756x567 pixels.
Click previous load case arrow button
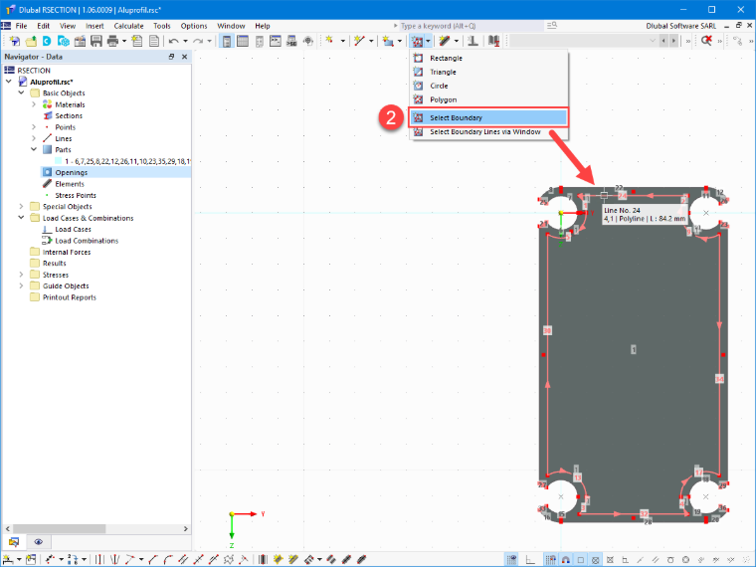663,41
